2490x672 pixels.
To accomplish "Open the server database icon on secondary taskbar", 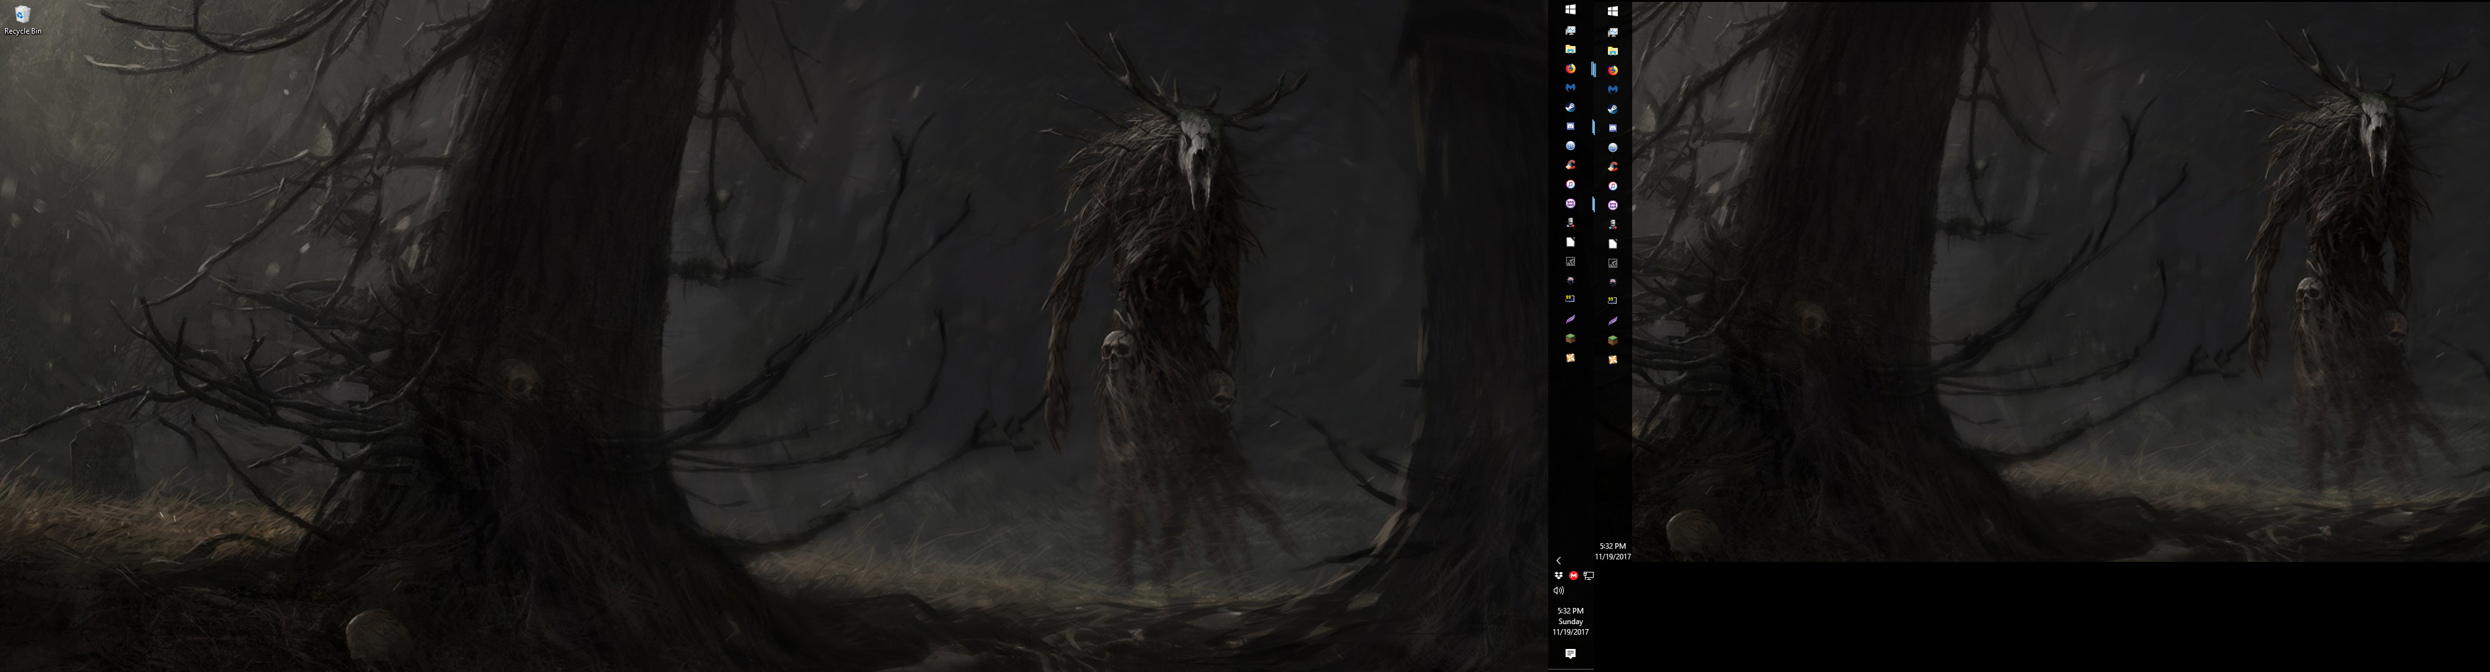I will [1612, 225].
